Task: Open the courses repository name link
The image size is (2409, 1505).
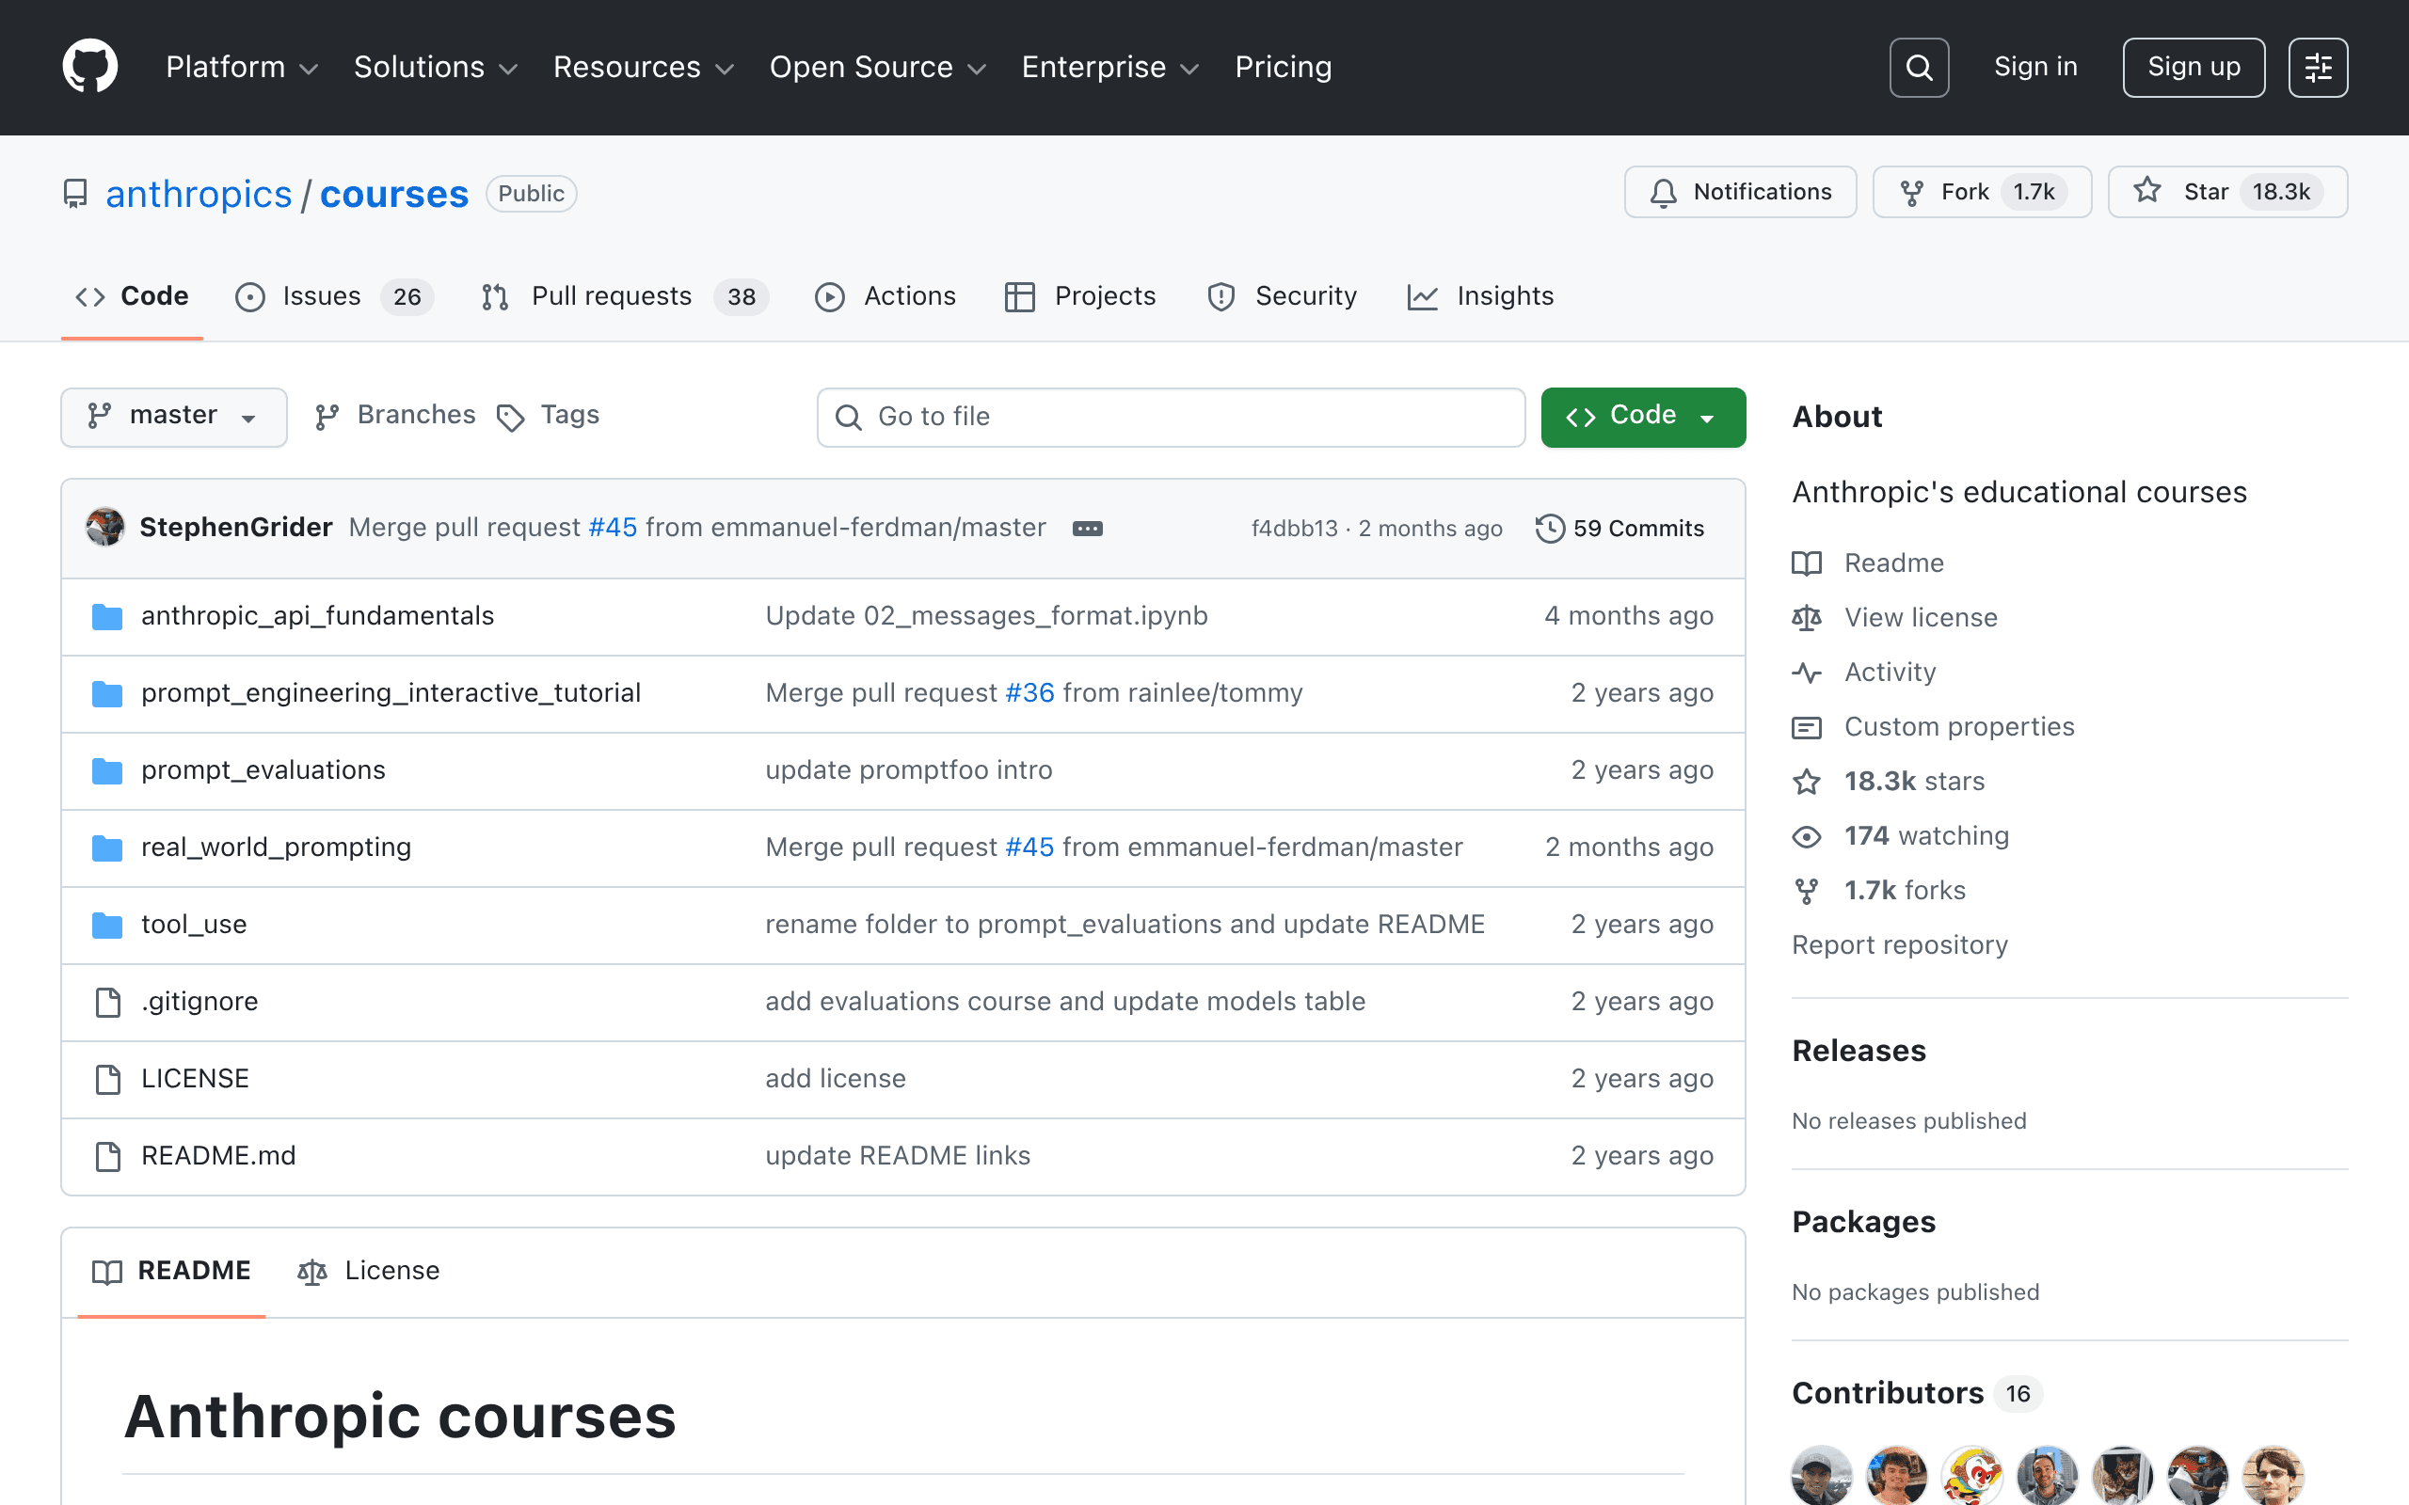Action: tap(393, 194)
